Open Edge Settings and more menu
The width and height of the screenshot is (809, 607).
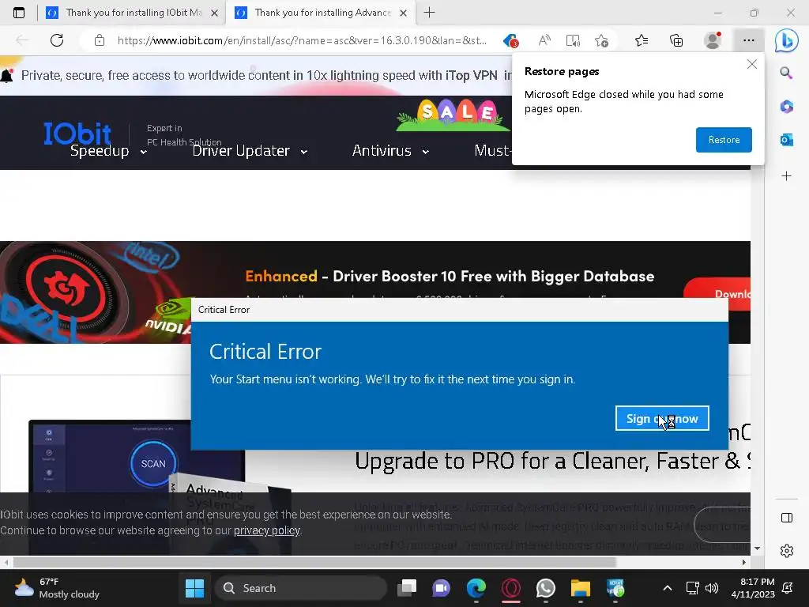[749, 40]
